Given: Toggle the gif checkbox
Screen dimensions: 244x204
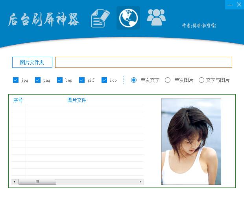Looking at the screenshot, I should click(x=82, y=80).
